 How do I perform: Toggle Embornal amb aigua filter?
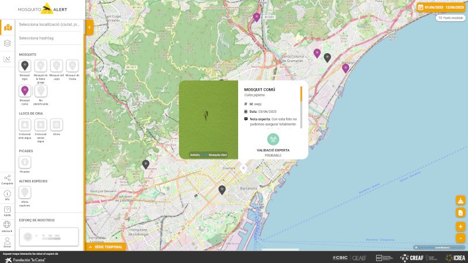[25, 124]
